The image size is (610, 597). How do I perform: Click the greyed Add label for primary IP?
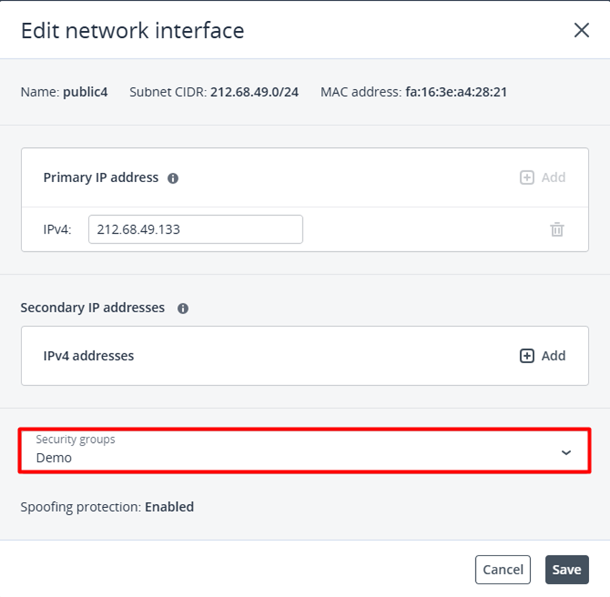click(553, 178)
